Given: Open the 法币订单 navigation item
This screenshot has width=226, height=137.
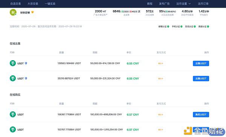Looking at the screenshot, I should coord(203,4).
